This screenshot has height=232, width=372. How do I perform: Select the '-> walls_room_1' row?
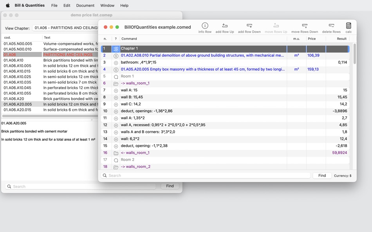[225, 83]
